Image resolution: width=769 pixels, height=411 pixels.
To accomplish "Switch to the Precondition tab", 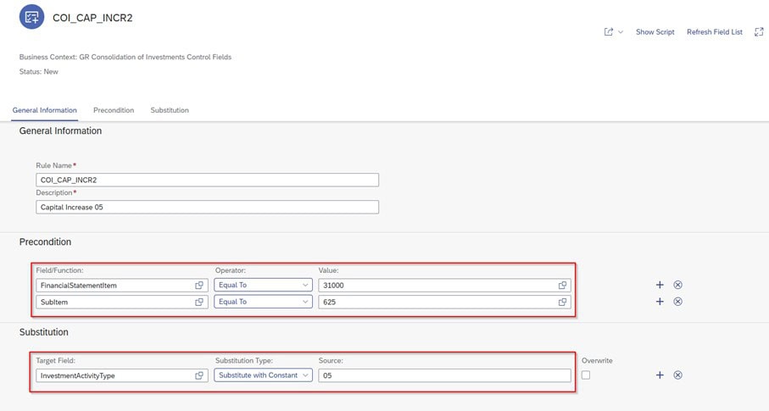I will pos(114,110).
